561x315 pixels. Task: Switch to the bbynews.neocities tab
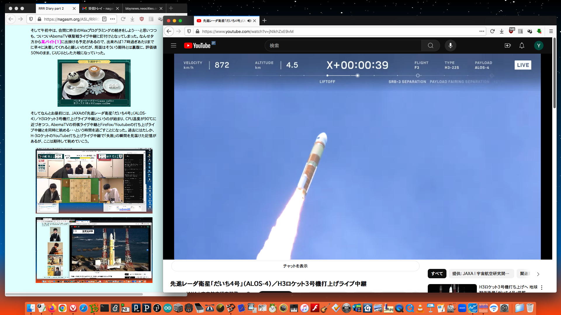coord(141,8)
